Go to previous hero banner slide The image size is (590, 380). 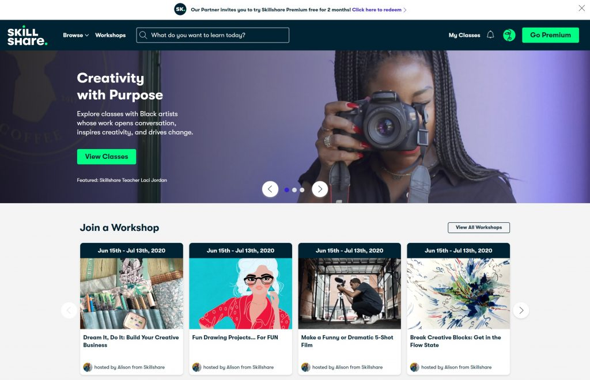tap(270, 189)
